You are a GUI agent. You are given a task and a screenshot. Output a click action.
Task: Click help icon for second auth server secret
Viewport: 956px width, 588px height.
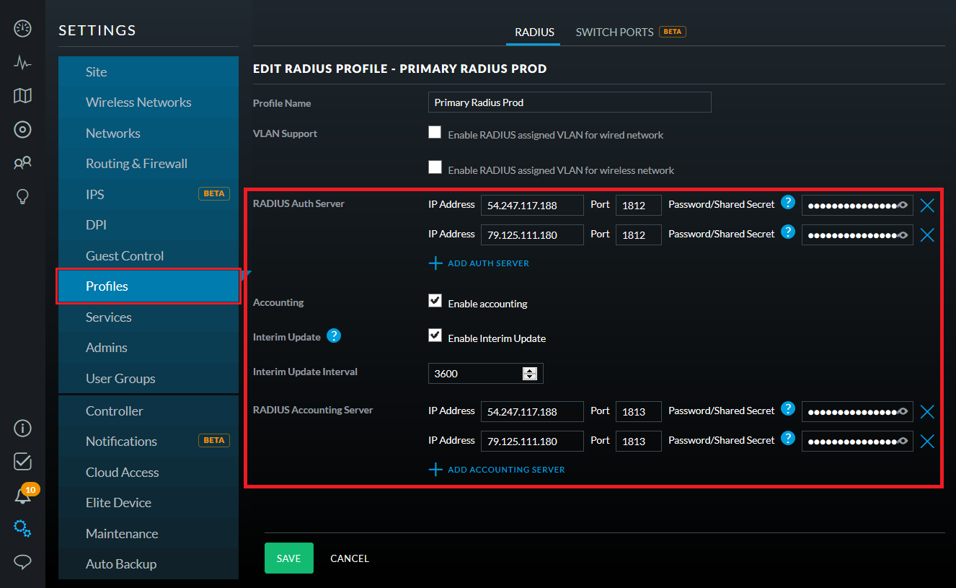click(788, 232)
